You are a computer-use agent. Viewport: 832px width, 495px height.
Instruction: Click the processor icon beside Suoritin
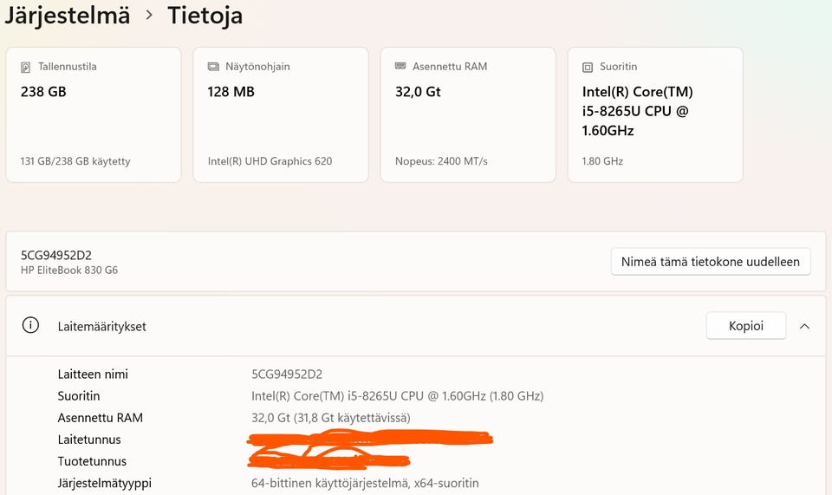pos(588,67)
